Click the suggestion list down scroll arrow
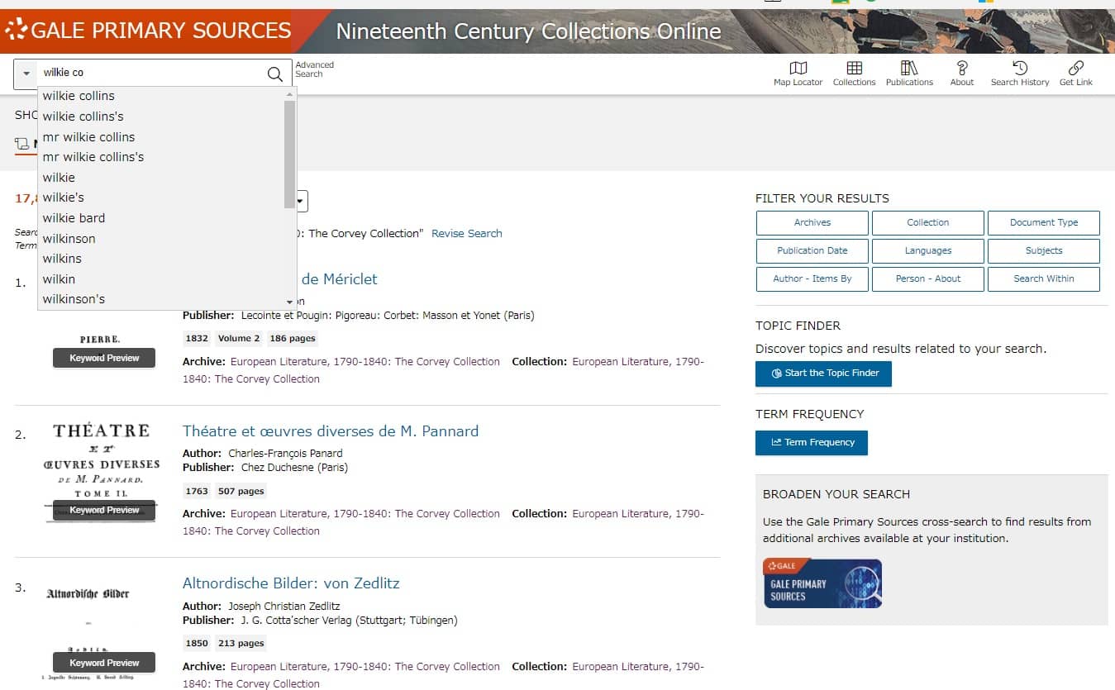 pyautogui.click(x=289, y=302)
